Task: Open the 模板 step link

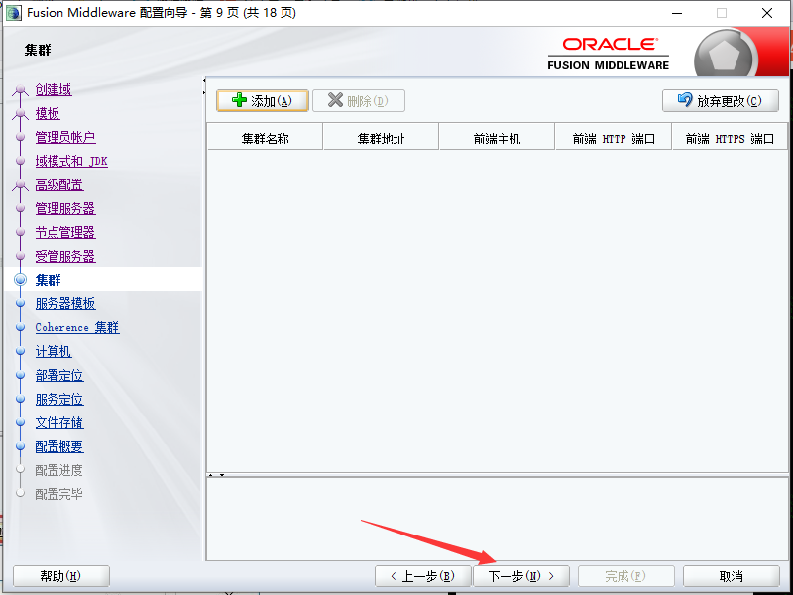Action: (x=48, y=113)
